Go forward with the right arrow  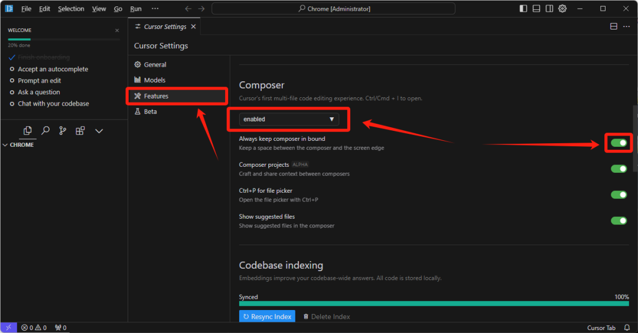[201, 8]
